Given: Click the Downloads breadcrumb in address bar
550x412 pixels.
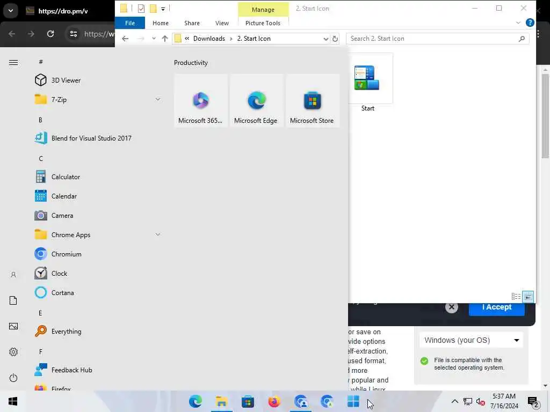Looking at the screenshot, I should pos(209,39).
